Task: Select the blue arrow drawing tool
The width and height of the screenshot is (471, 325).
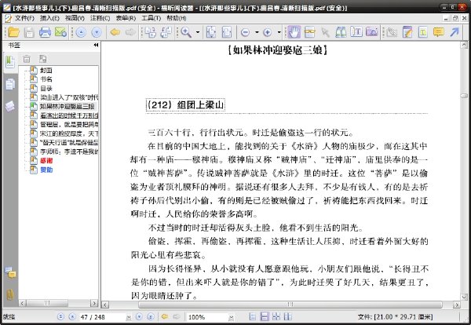Action: [455, 32]
